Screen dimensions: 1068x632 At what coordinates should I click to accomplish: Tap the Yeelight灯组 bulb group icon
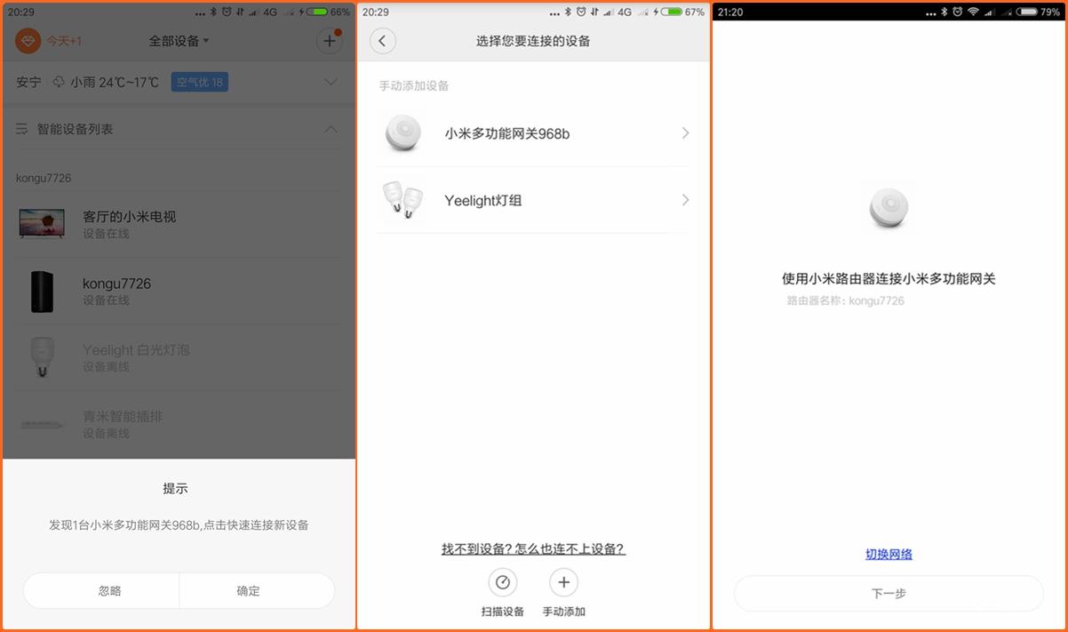(x=403, y=200)
